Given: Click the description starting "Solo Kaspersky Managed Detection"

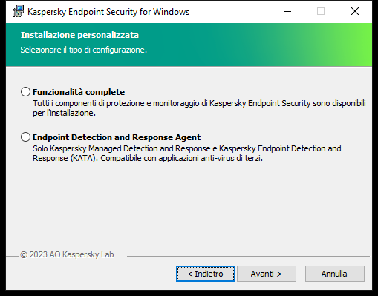Looking at the screenshot, I should click(x=187, y=154).
